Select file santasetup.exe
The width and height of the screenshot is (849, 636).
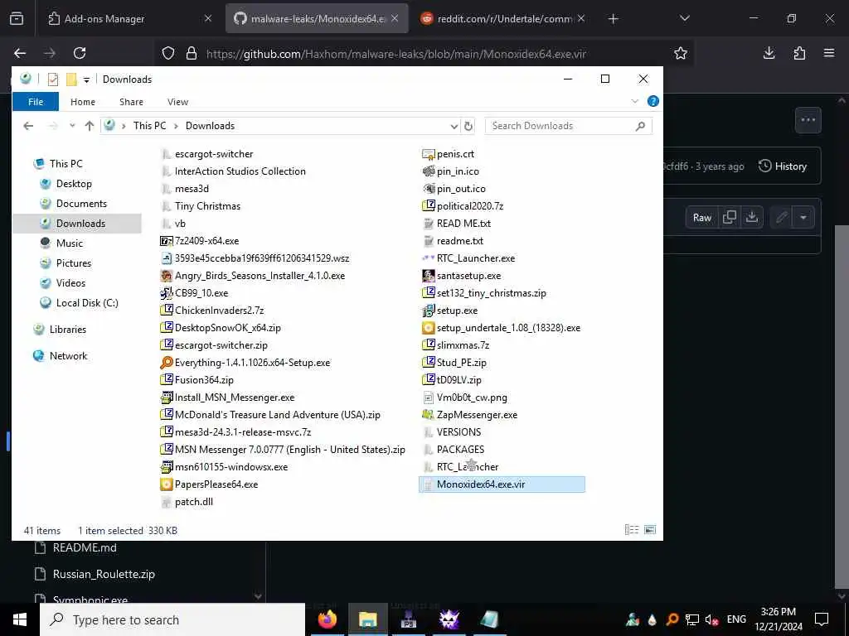click(462, 276)
